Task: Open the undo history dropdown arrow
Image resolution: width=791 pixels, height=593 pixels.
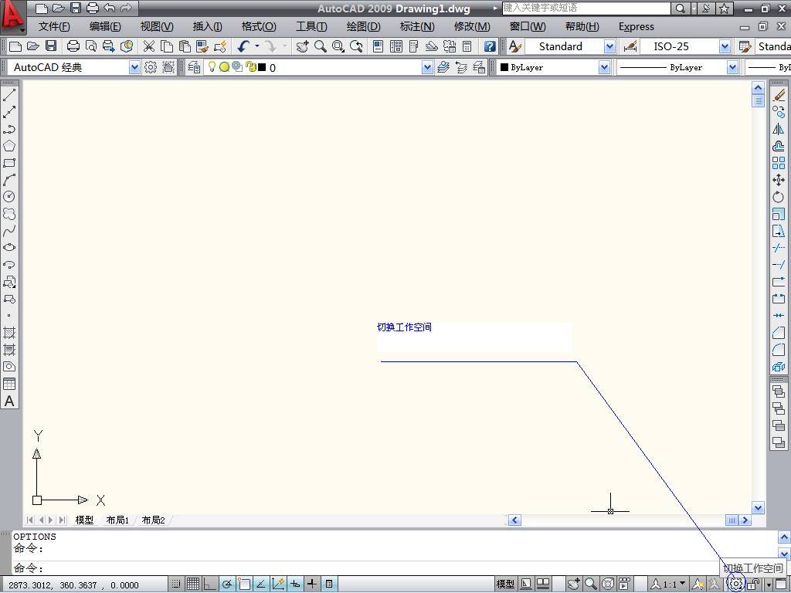Action: click(x=256, y=46)
